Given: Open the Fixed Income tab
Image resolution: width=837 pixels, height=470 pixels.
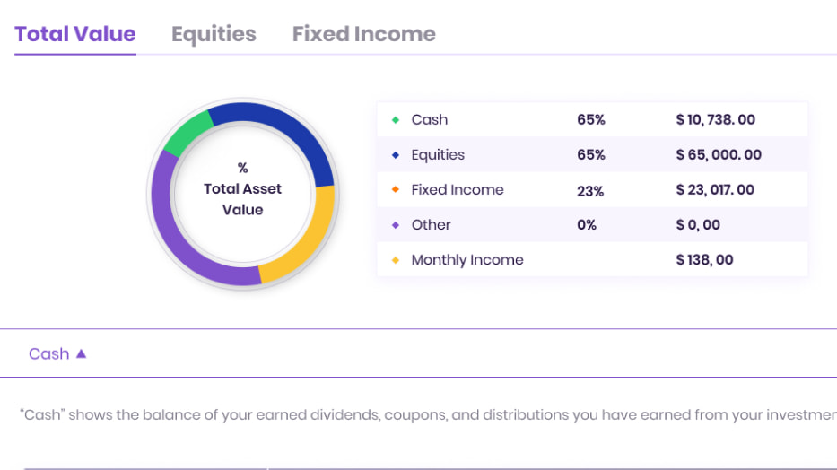Looking at the screenshot, I should point(363,34).
